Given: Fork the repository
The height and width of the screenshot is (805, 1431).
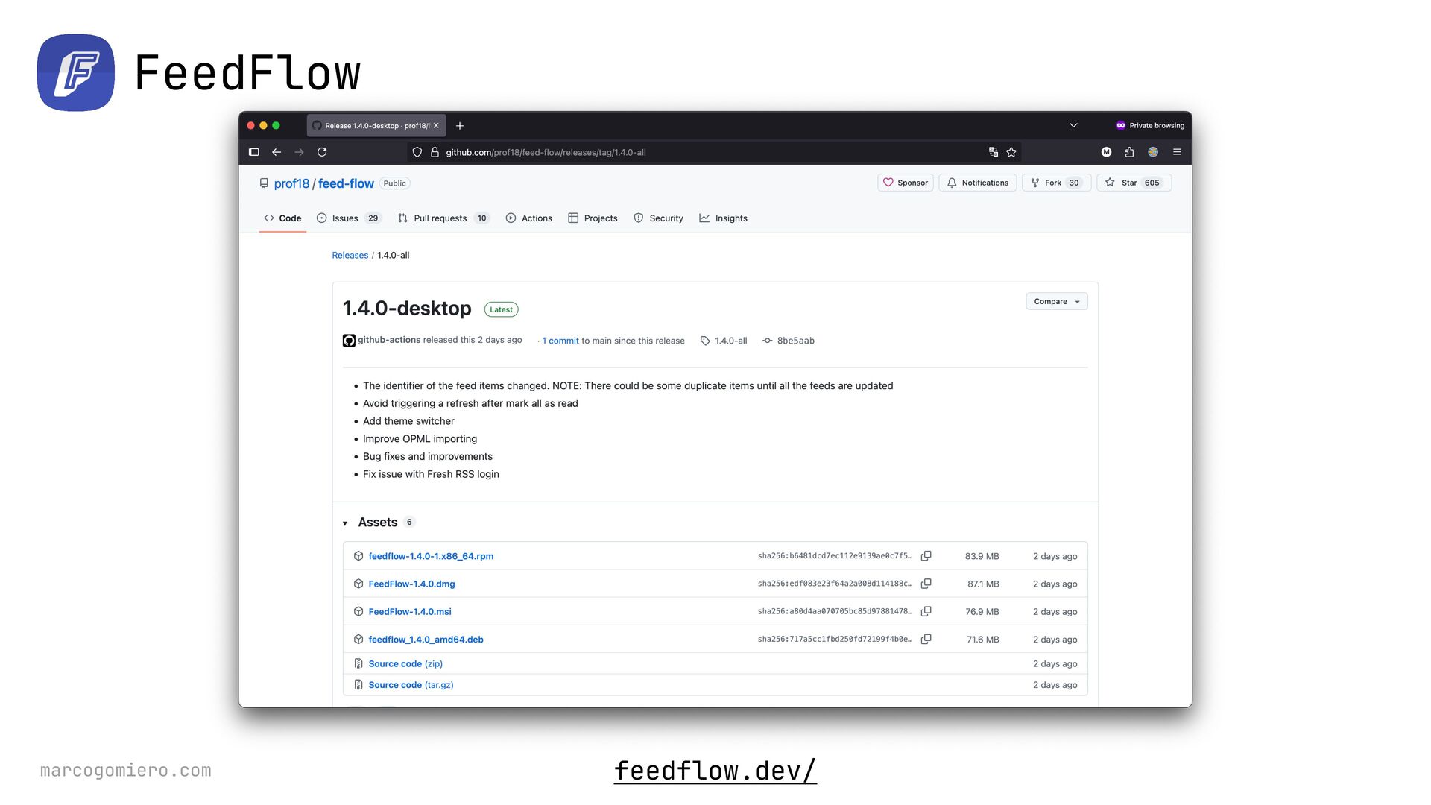Looking at the screenshot, I should pos(1056,183).
